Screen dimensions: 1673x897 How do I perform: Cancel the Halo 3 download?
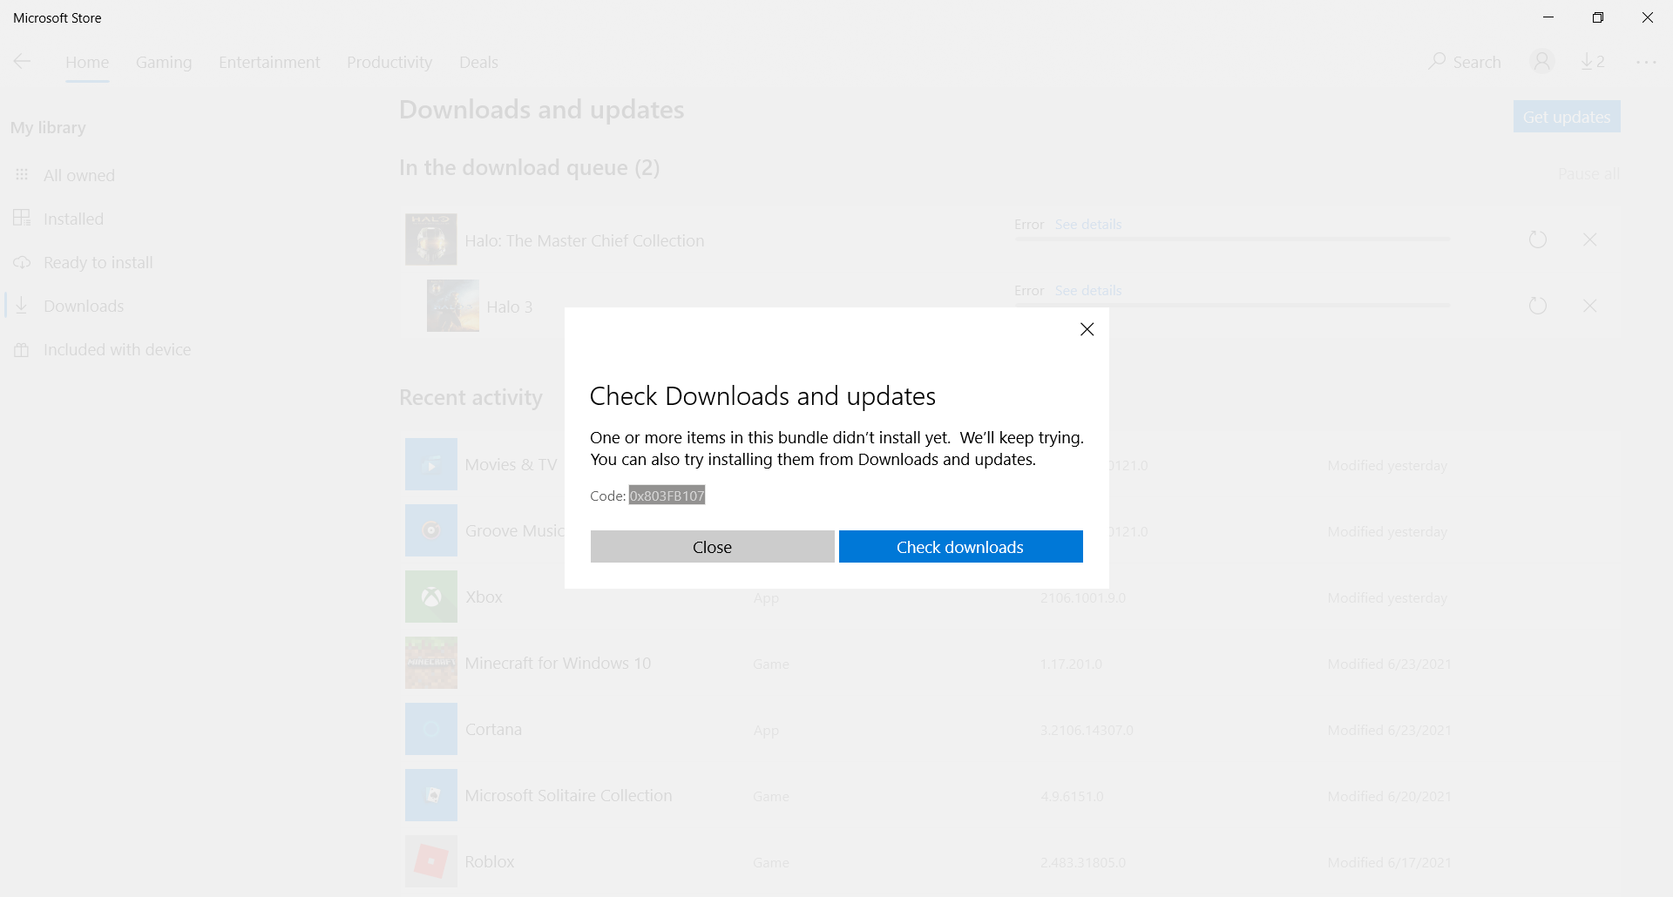[x=1589, y=306]
